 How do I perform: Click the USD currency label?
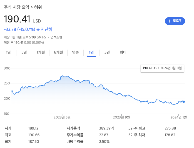37,21
